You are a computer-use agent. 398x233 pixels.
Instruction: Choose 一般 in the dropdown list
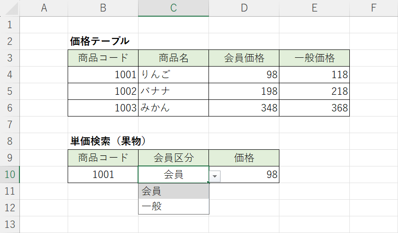pos(173,206)
